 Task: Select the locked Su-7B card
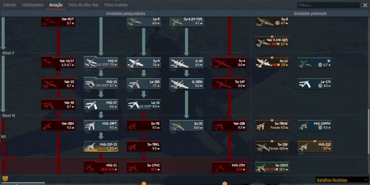click(144, 125)
